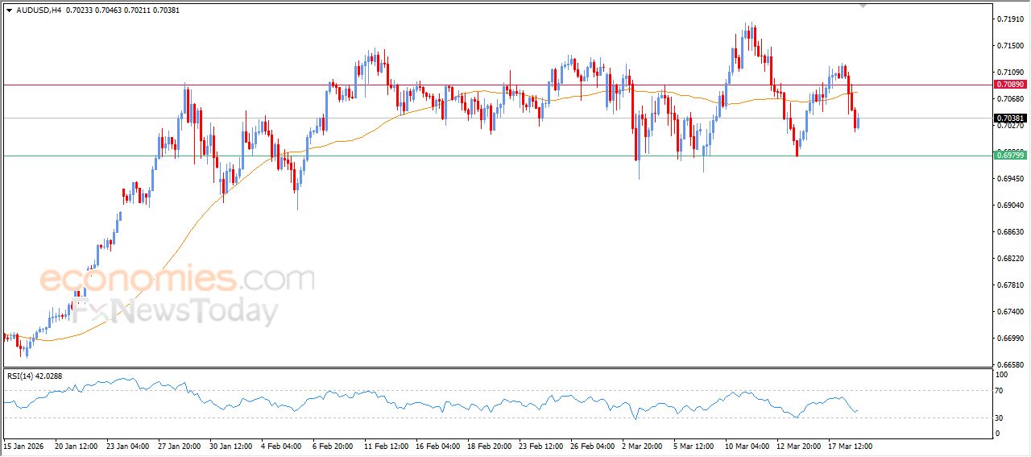This screenshot has height=457, width=1031.
Task: Click the 2 Mar 20:00 date label
Action: (x=643, y=445)
